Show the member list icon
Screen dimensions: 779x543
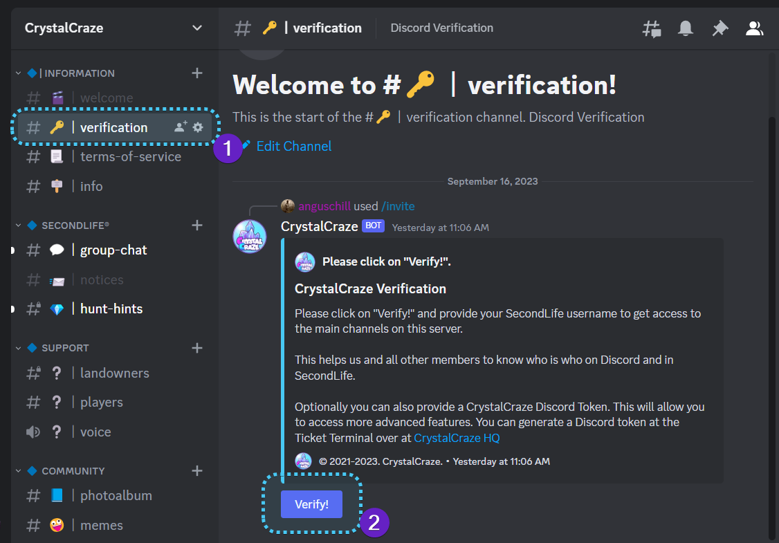(x=754, y=28)
